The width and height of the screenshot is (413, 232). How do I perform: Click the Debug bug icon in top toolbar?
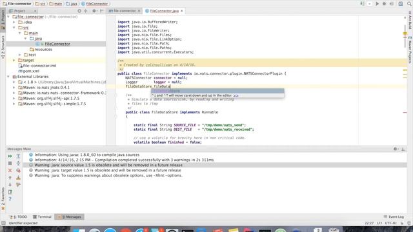tap(385, 4)
